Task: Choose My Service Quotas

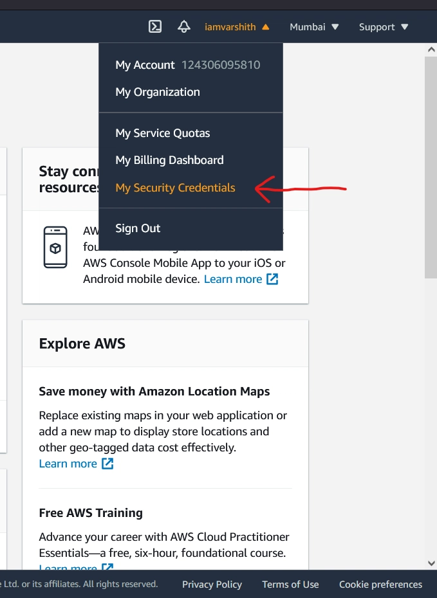Action: 163,133
